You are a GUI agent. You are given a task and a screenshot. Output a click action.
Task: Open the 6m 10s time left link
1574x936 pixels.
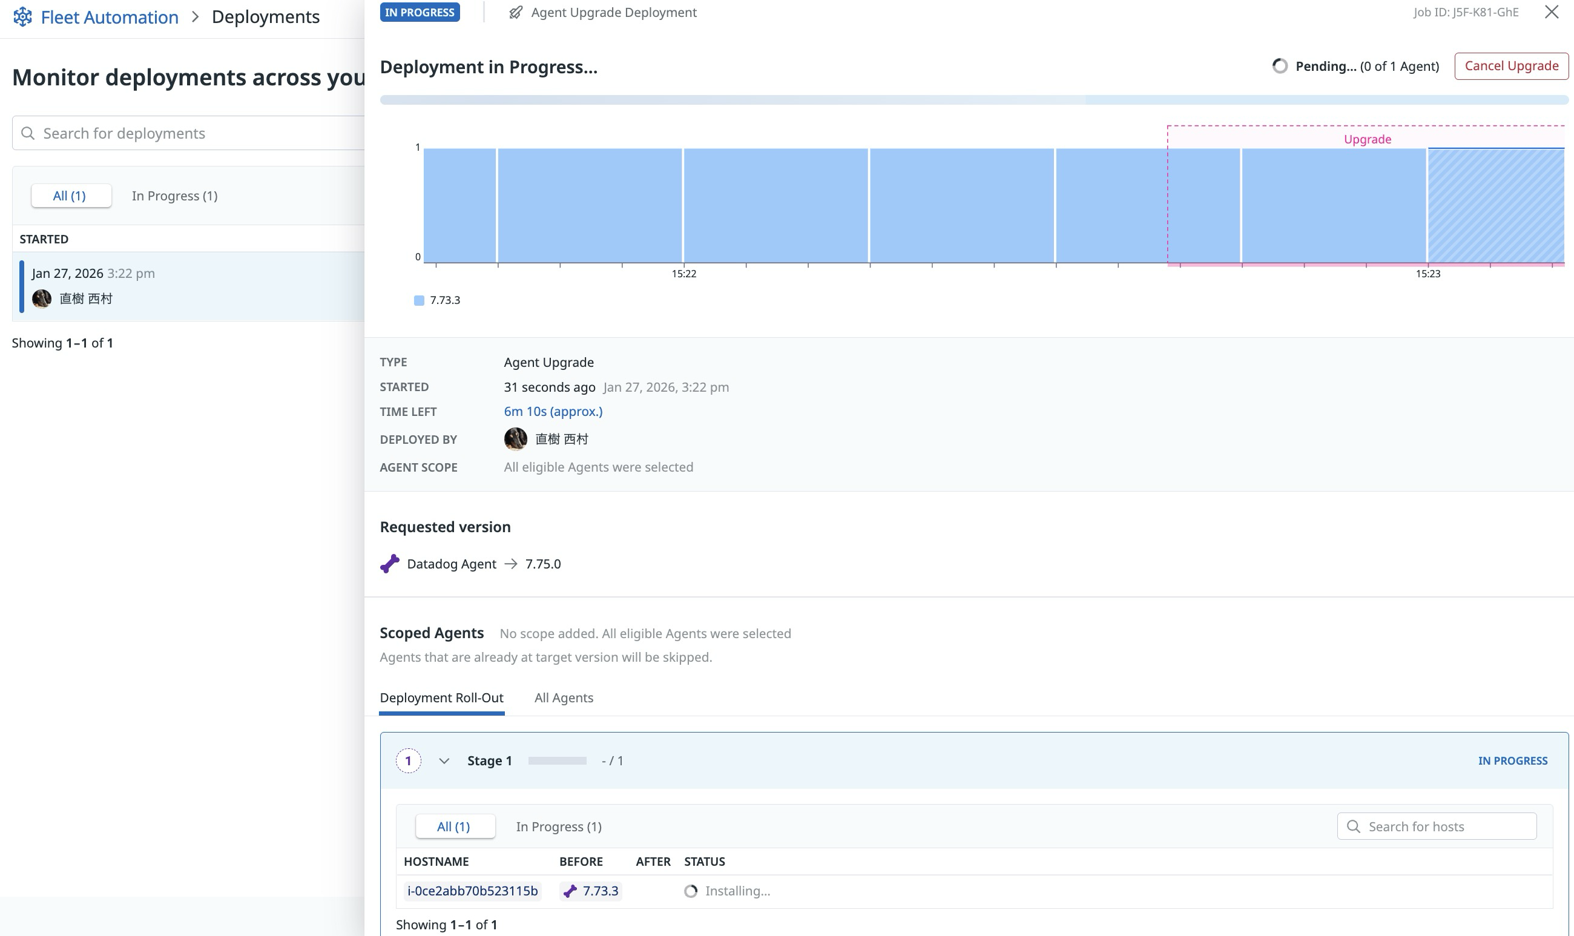552,410
